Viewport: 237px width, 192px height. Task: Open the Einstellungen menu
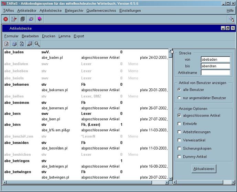130,11
